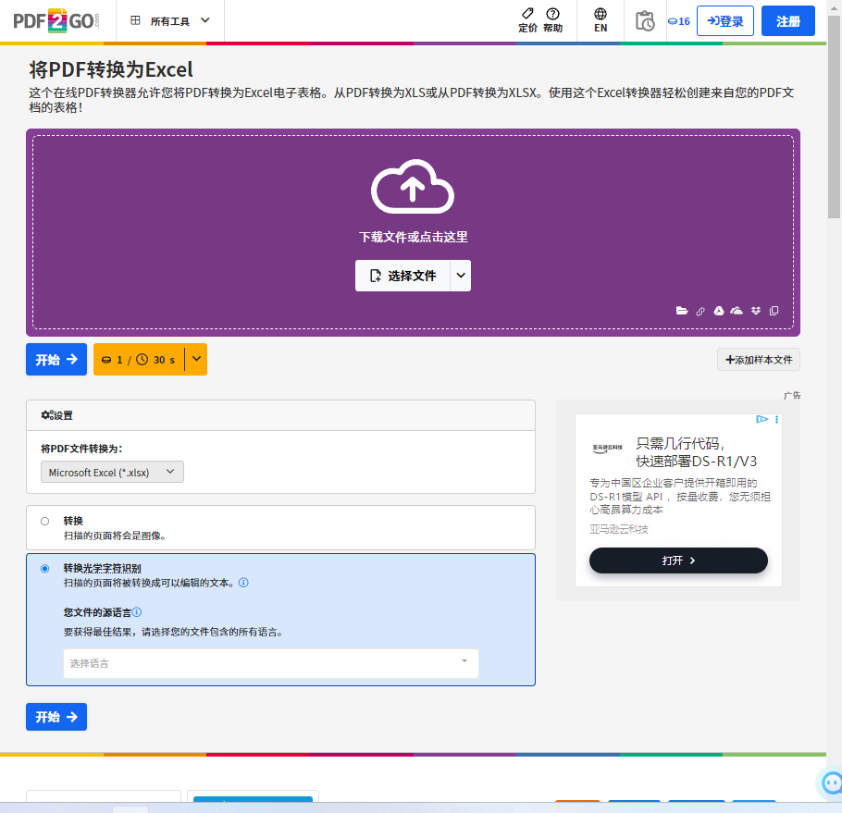Upload via the Dropbox icon
Viewport: 842px width, 813px height.
point(756,311)
